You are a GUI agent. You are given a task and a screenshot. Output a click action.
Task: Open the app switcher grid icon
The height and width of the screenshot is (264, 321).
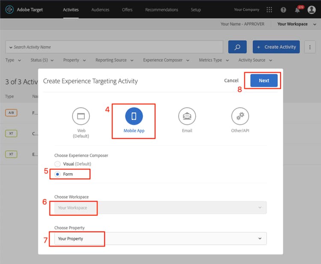click(269, 9)
